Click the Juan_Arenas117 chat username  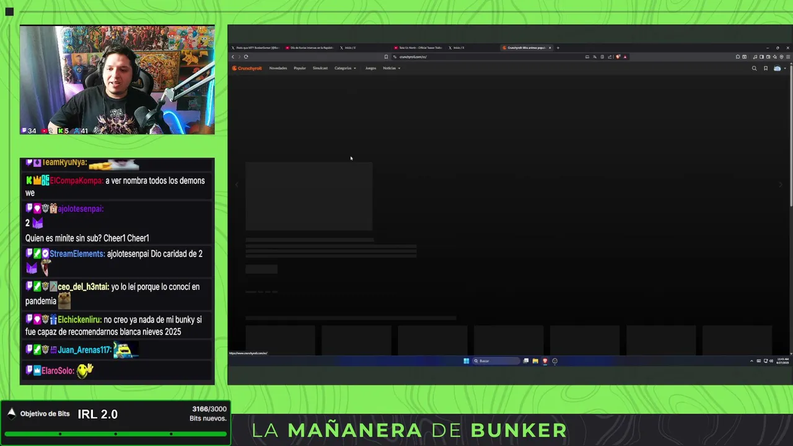pyautogui.click(x=84, y=350)
